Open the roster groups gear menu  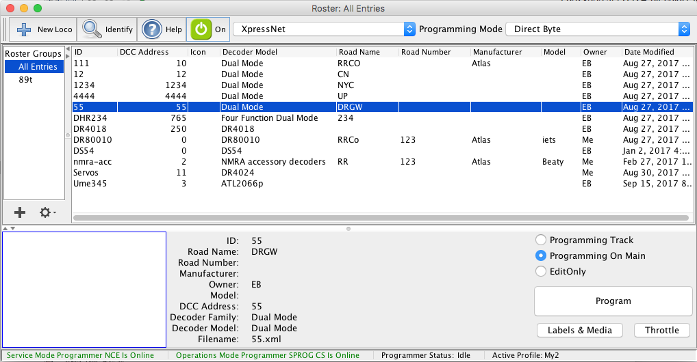coord(47,212)
